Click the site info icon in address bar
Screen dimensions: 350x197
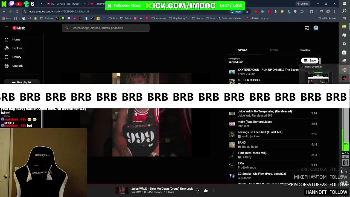tap(25, 11)
